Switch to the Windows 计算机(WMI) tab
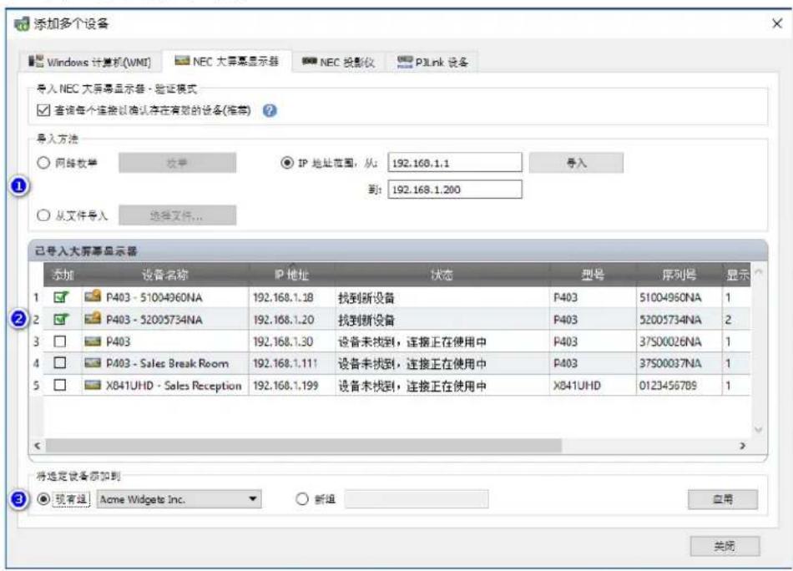793x571 pixels. 89,63
